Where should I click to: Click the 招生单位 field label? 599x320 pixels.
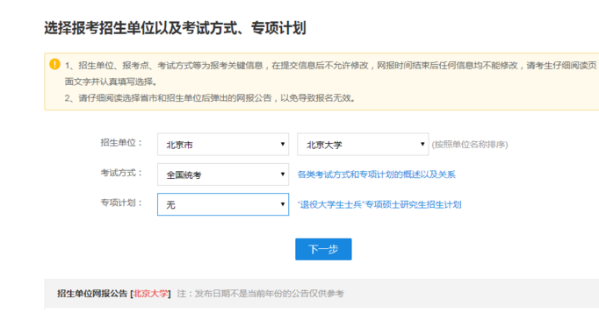pyautogui.click(x=121, y=143)
